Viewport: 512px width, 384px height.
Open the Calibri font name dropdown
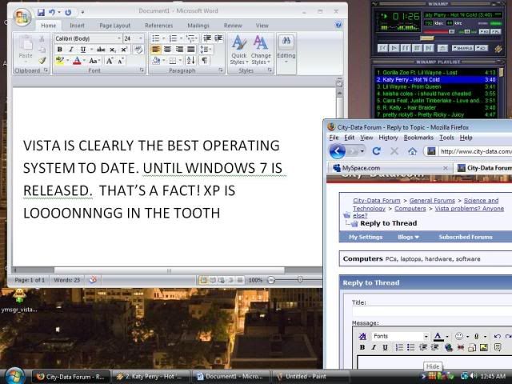[119, 38]
